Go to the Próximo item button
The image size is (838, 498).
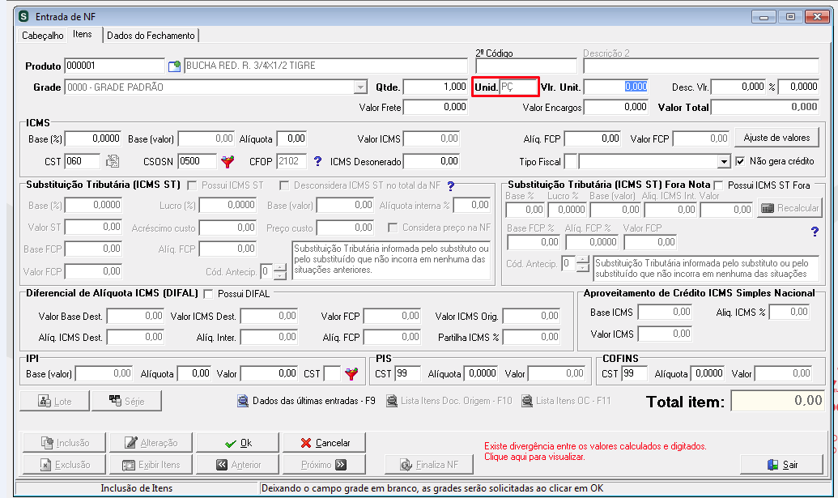click(325, 464)
